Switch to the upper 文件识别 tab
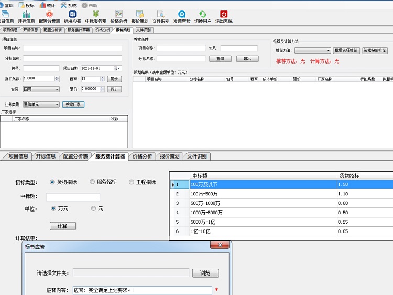Screen dimensions: 393x295 pyautogui.click(x=144, y=30)
